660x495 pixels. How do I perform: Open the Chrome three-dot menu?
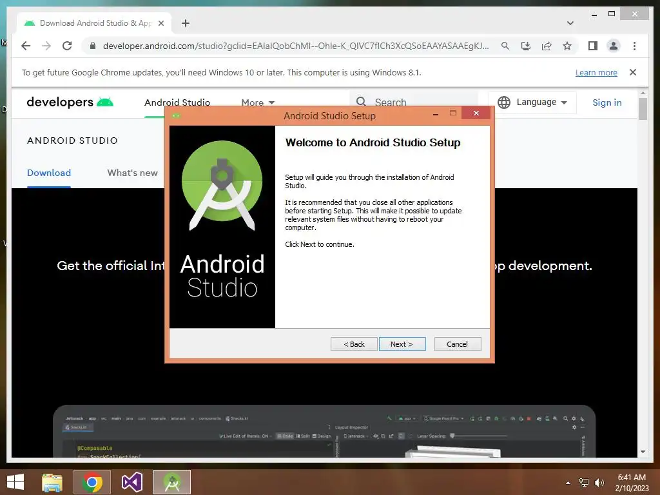(634, 46)
